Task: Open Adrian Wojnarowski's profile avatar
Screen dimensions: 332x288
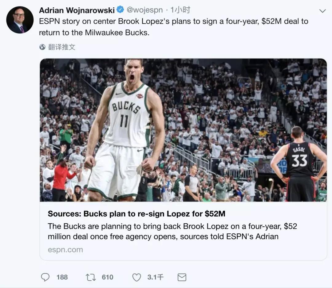Action: tap(20, 20)
